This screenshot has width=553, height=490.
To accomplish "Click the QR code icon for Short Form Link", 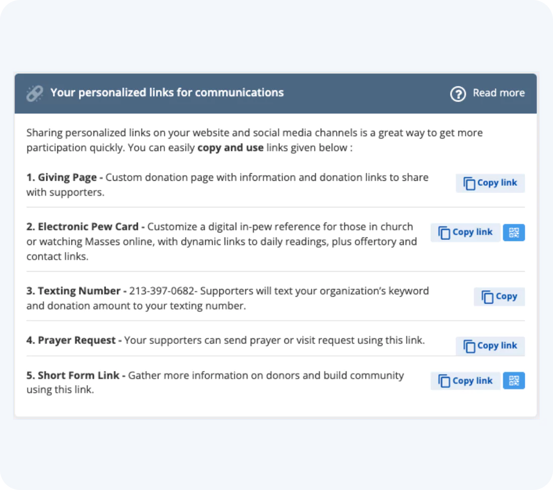I will coord(514,381).
